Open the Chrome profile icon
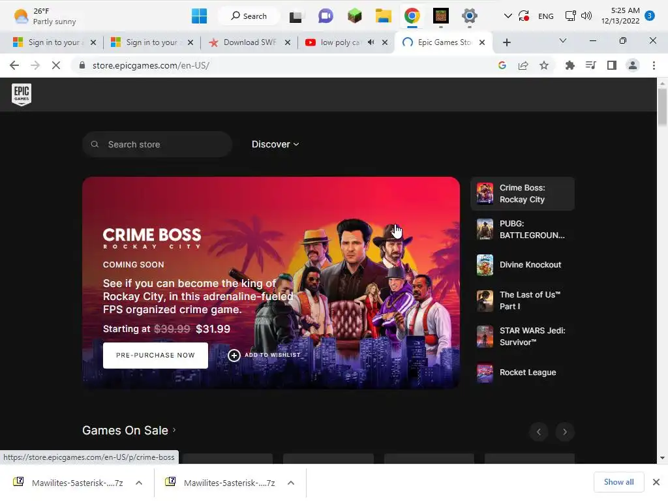The height and width of the screenshot is (501, 668). [633, 65]
